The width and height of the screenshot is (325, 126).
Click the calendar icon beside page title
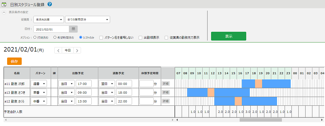4,4
